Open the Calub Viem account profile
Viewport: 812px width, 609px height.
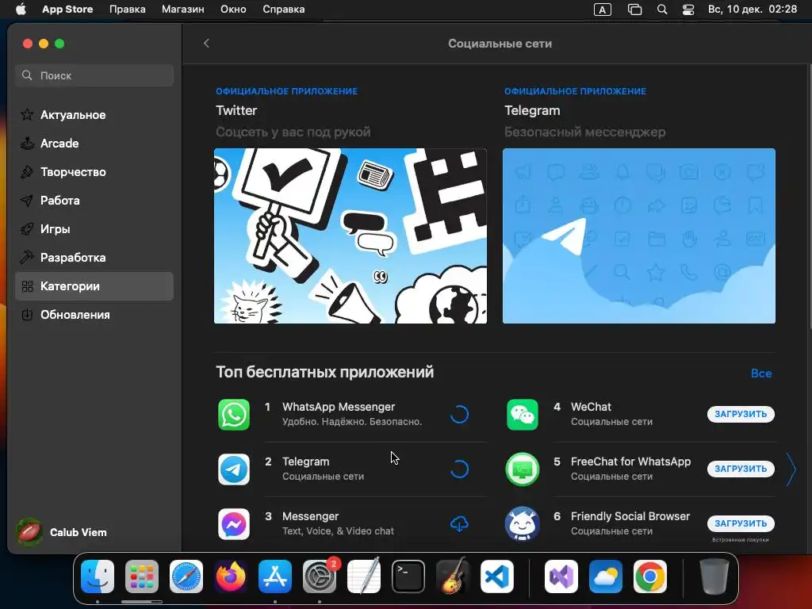coord(62,532)
